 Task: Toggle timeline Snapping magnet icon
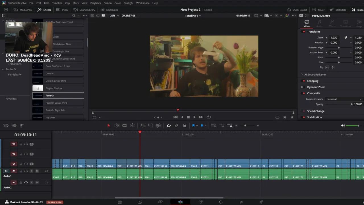(169, 126)
